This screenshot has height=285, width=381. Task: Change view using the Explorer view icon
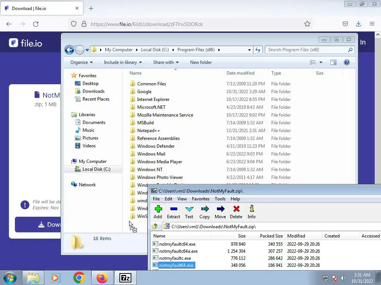coord(313,62)
